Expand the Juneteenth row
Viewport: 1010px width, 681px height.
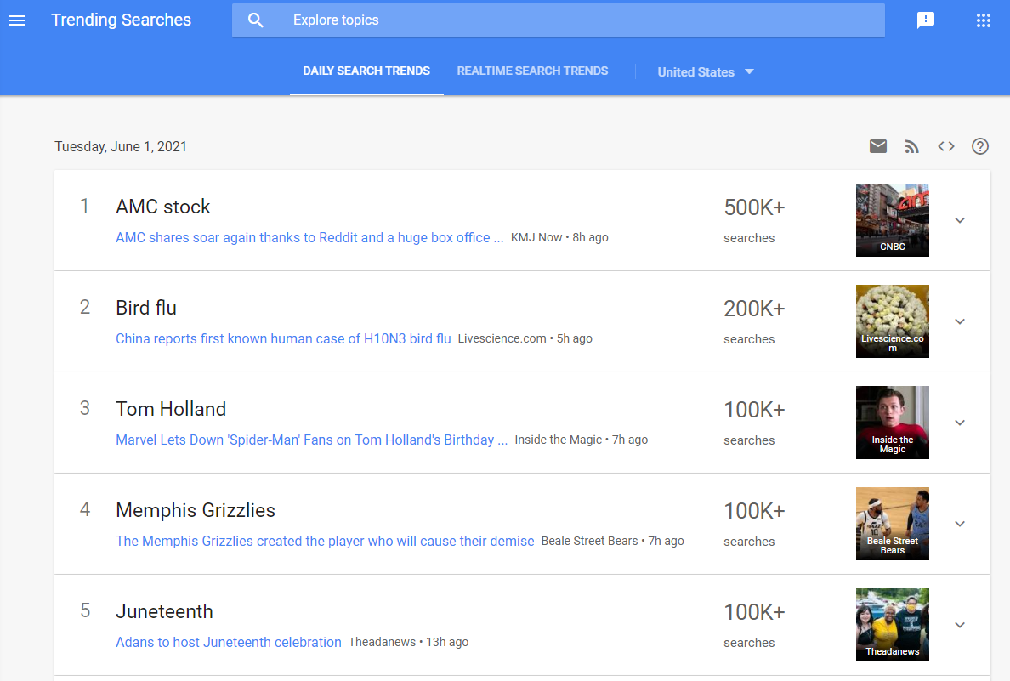960,625
